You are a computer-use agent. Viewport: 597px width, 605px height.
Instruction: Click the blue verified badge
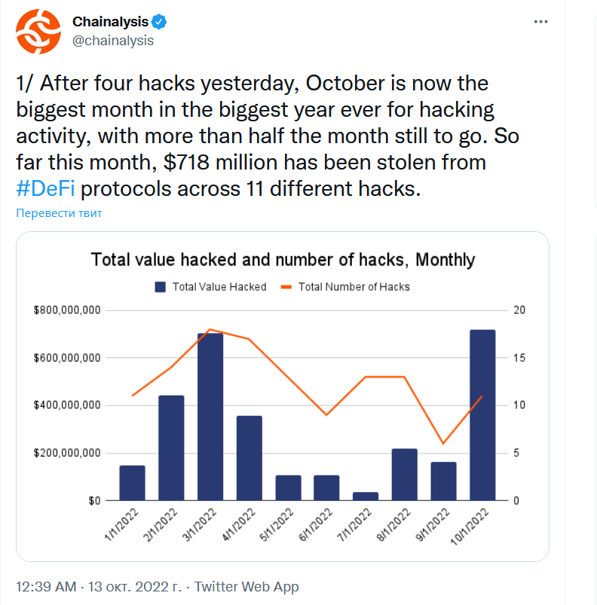160,22
